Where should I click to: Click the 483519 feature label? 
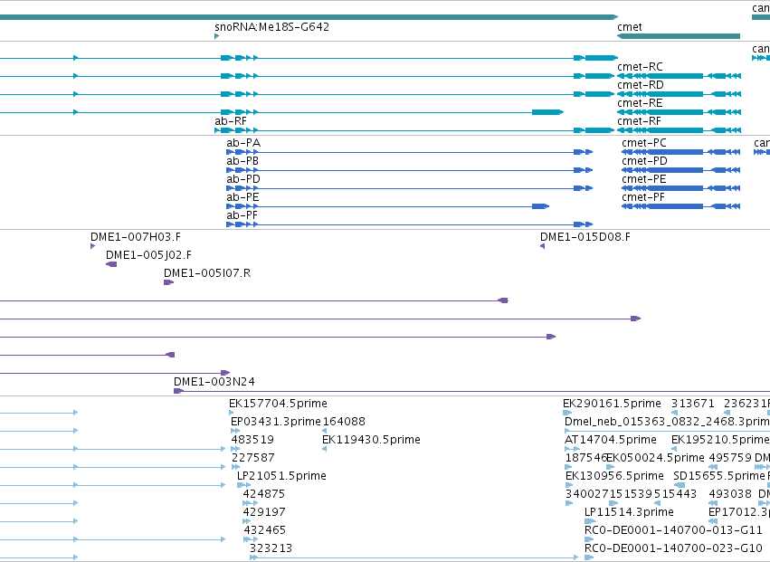[x=252, y=440]
